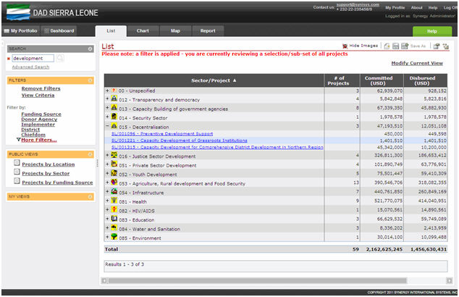
Task: Click the Transparency and democracy sector icon
Action: coord(114,99)
